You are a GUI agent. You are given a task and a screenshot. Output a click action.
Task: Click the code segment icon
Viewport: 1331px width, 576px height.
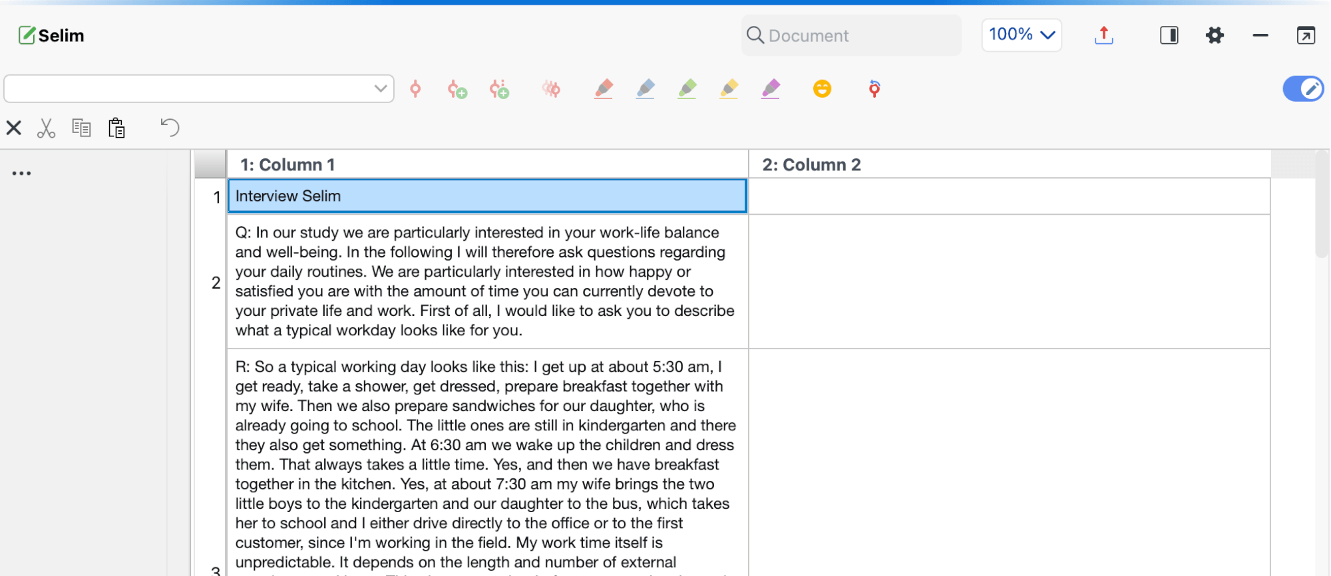[415, 88]
